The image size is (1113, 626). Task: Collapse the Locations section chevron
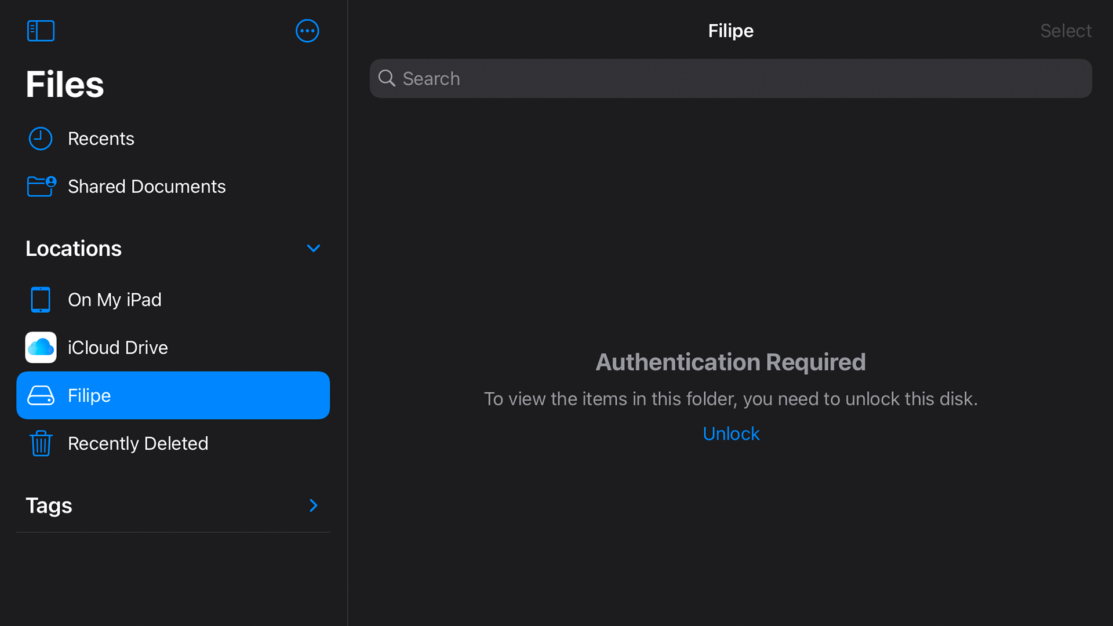tap(313, 248)
